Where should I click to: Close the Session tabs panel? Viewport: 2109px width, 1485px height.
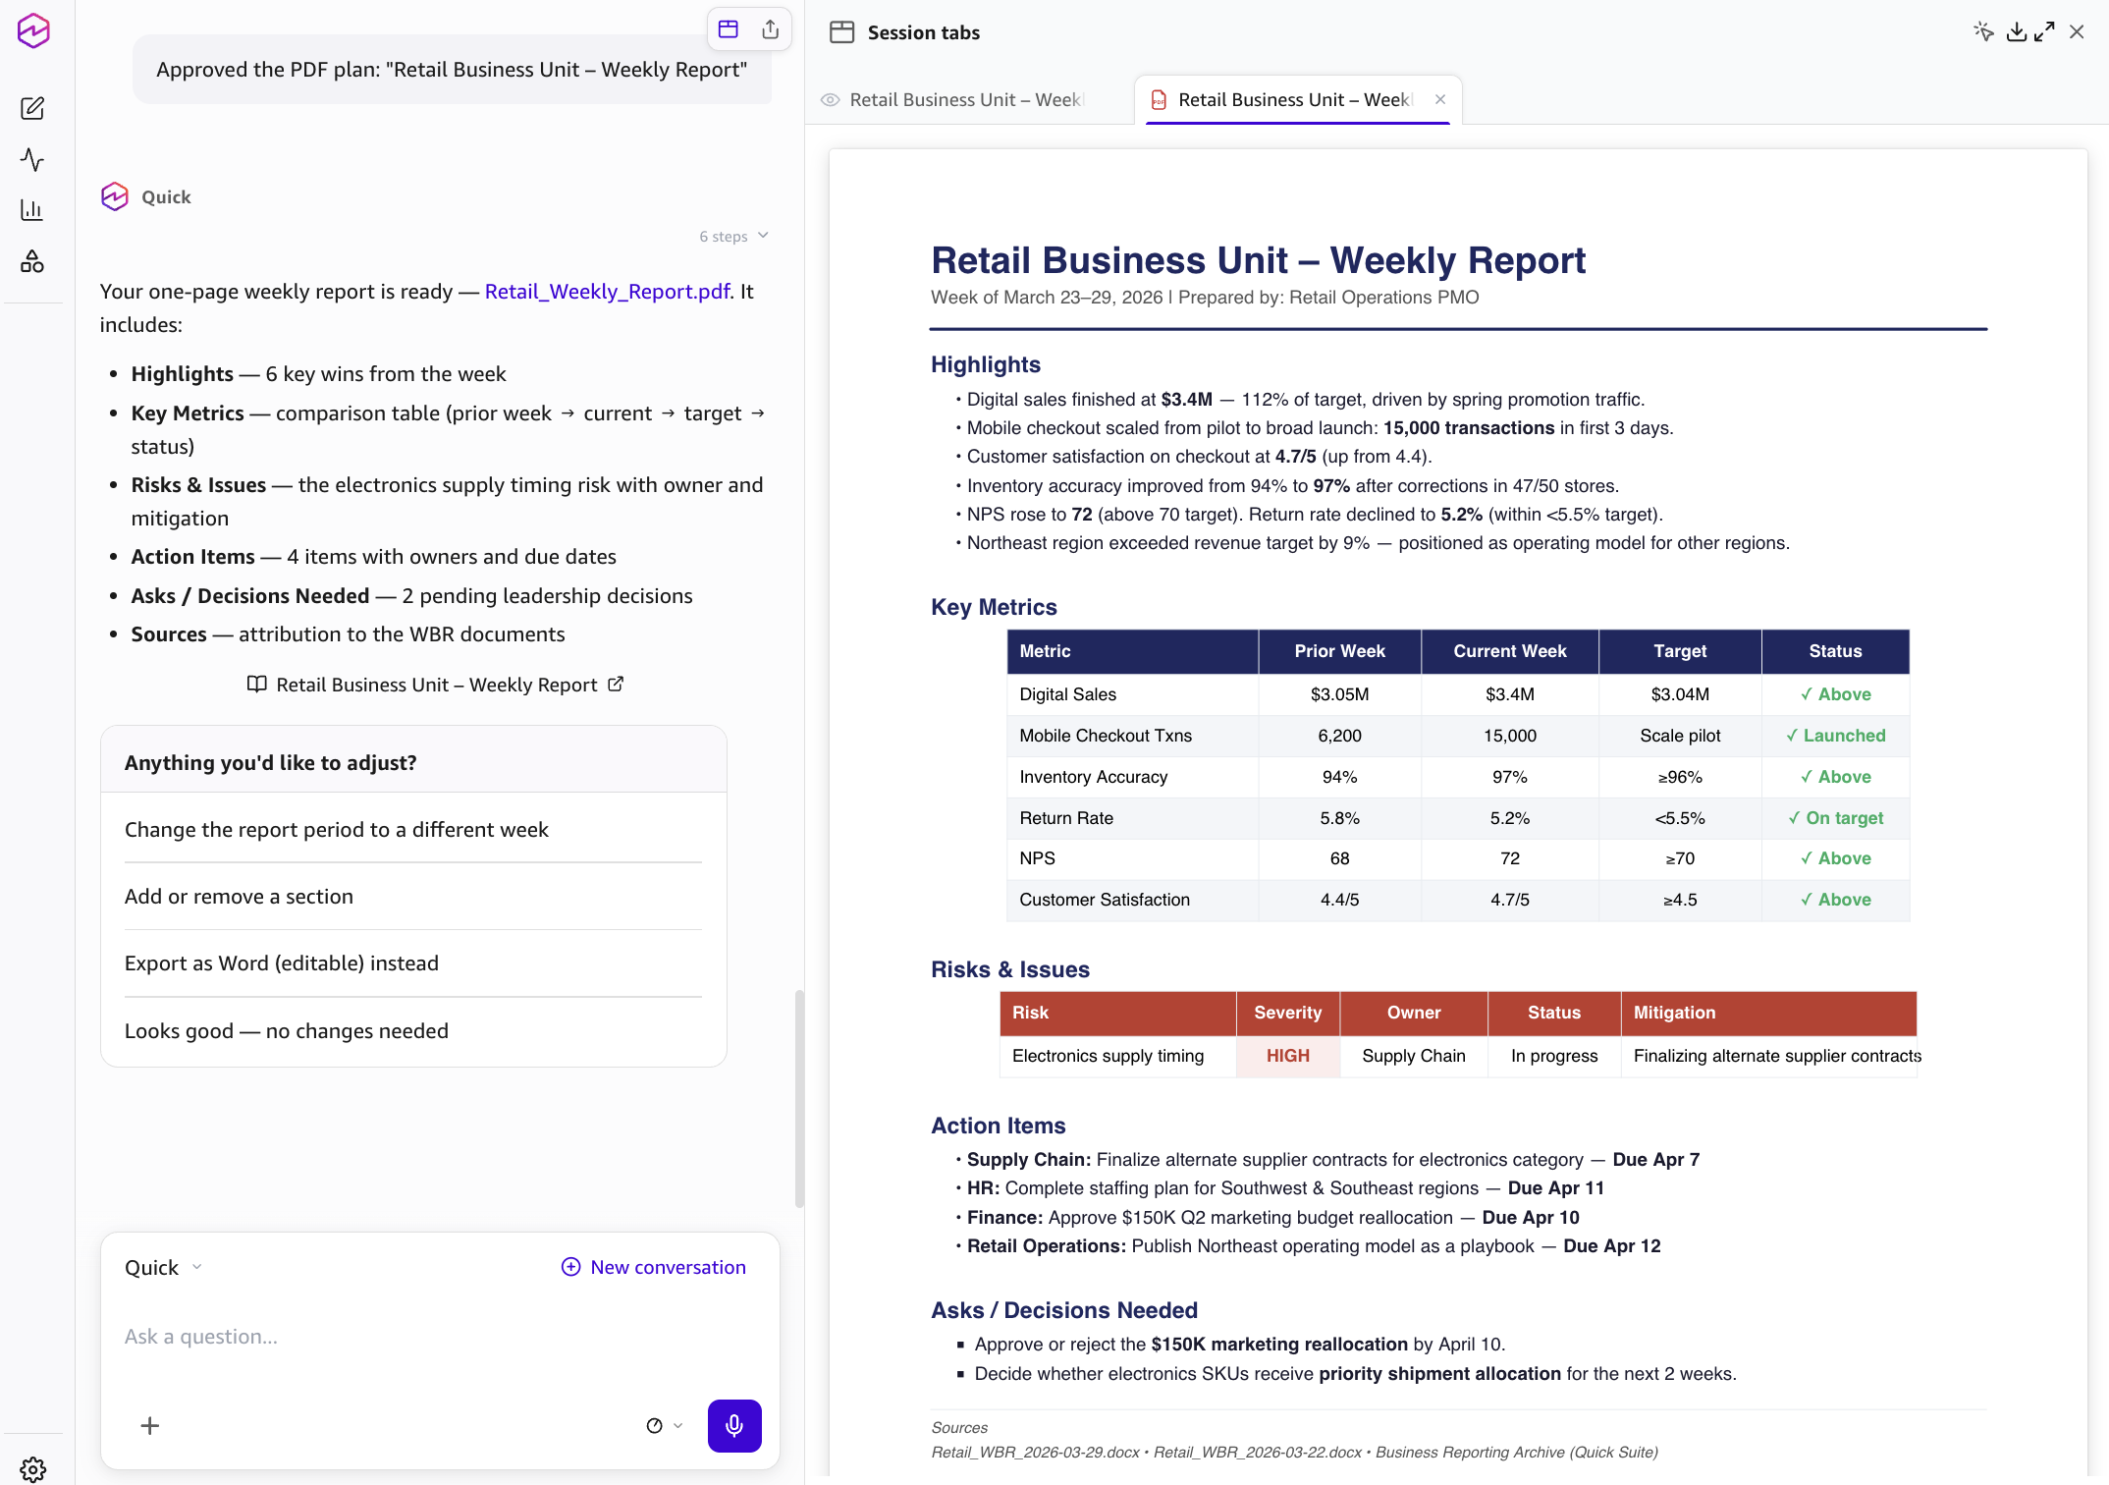pos(2077,32)
